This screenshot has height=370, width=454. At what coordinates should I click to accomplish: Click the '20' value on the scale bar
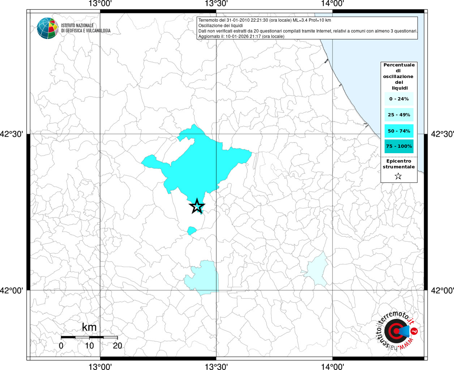pos(117,346)
